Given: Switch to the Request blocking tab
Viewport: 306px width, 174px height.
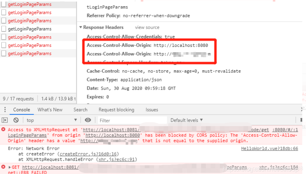Looking at the screenshot, I should coord(117,110).
